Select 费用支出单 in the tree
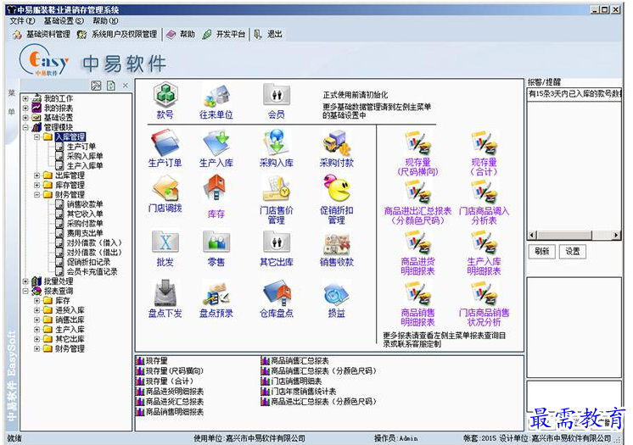Screen dimensions: 633x445 pos(85,233)
